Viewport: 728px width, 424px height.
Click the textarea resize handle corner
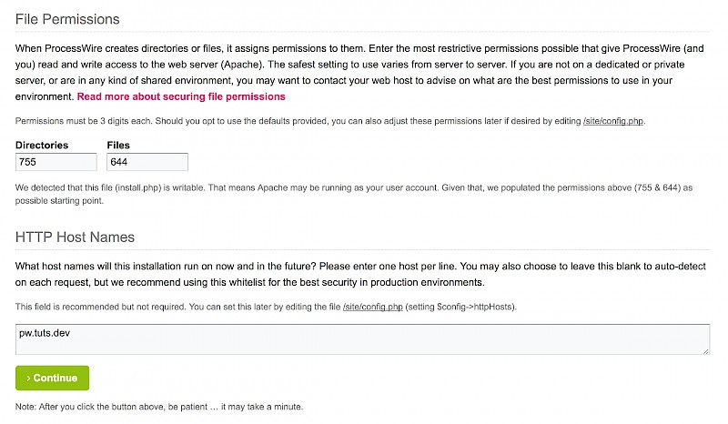click(706, 350)
